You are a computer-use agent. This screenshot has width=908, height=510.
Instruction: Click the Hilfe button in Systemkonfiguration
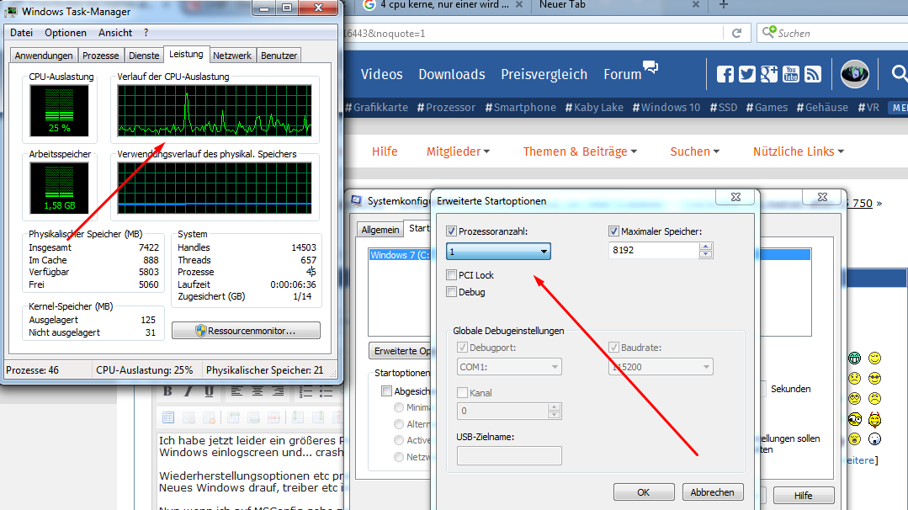point(803,496)
